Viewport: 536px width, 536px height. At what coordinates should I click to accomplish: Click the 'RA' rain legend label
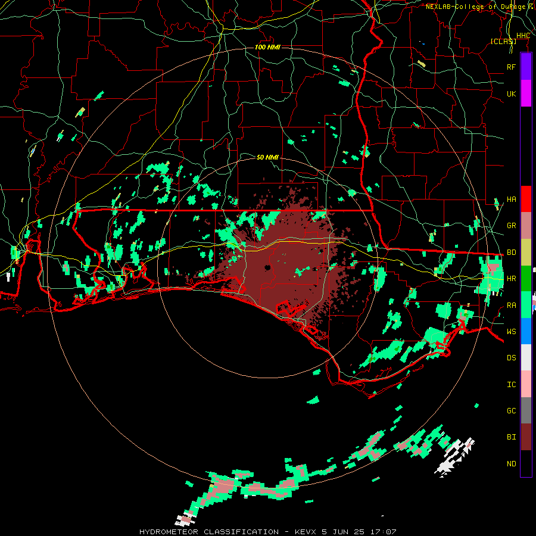[x=511, y=306]
